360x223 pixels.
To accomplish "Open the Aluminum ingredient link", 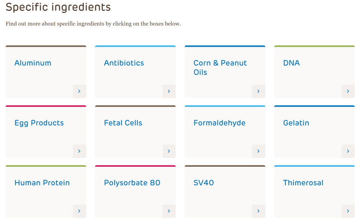I will click(33, 63).
